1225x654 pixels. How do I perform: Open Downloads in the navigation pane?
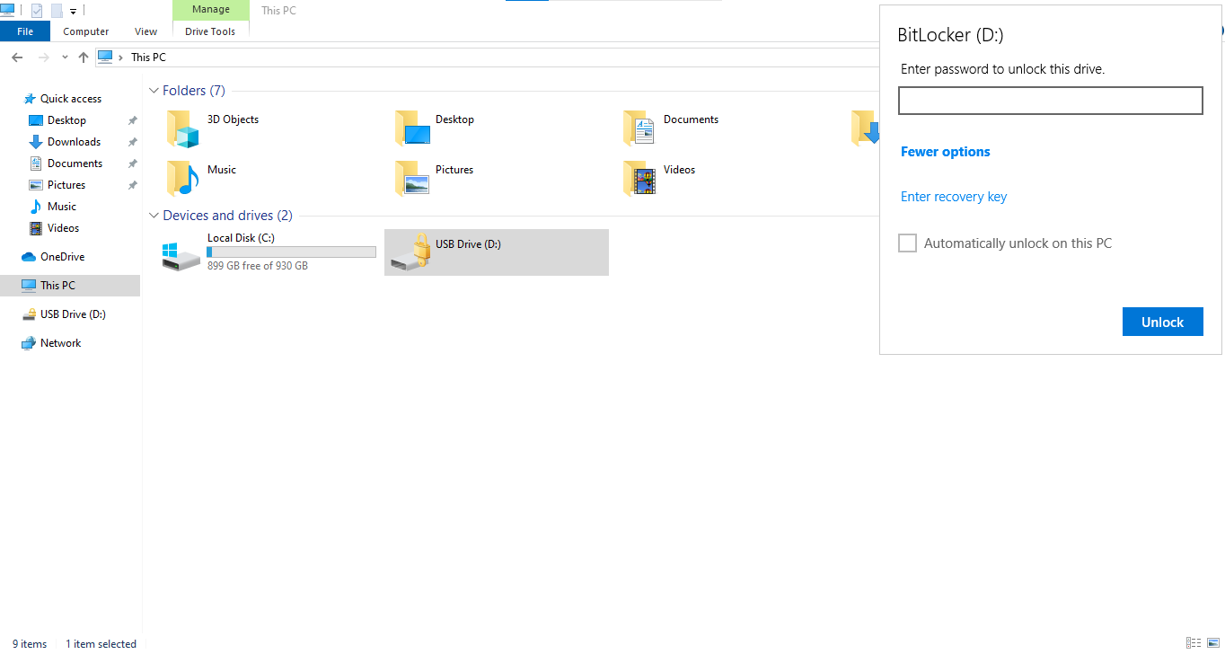click(74, 142)
